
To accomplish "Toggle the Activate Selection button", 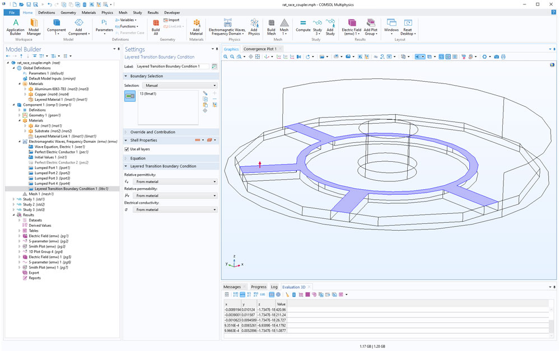I will (x=130, y=96).
